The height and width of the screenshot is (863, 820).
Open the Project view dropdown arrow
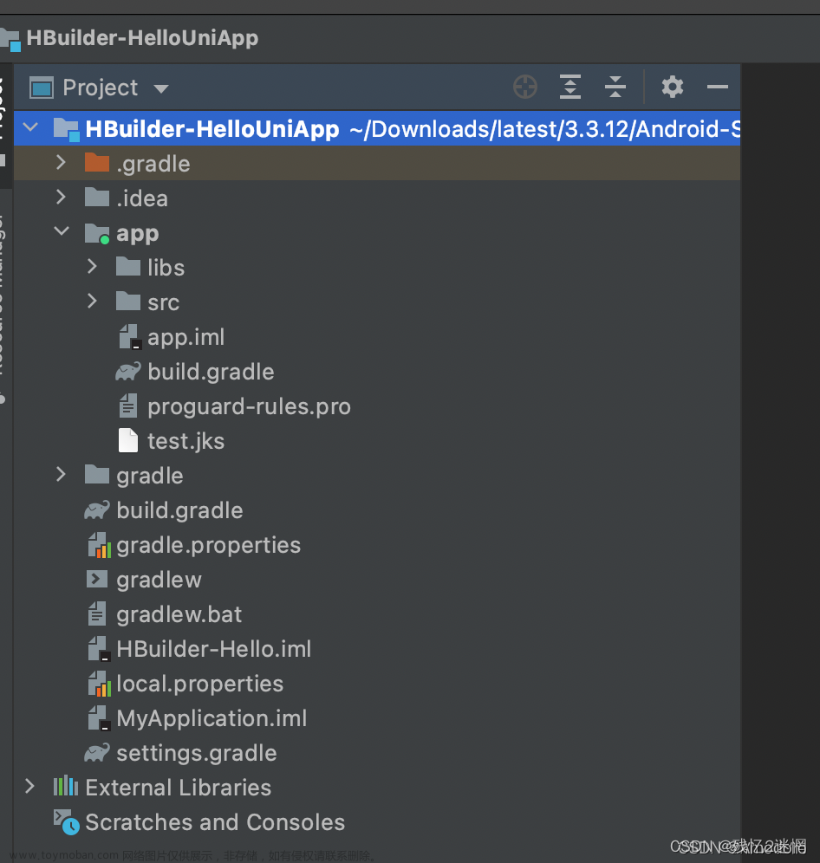click(x=161, y=88)
